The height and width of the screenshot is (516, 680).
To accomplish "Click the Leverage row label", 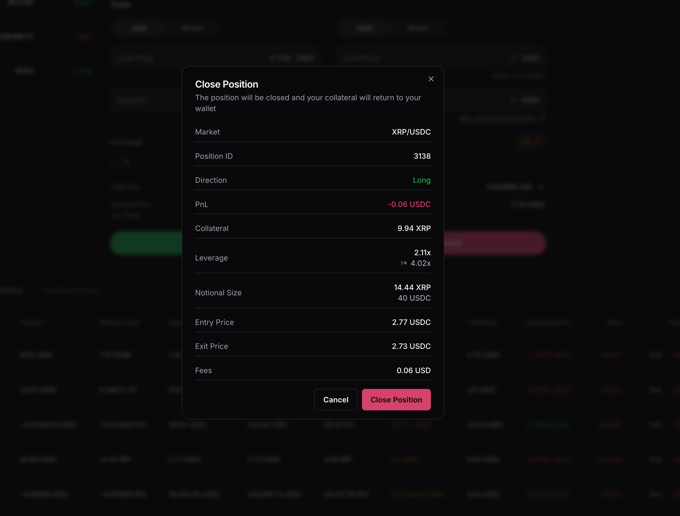I will tap(212, 258).
